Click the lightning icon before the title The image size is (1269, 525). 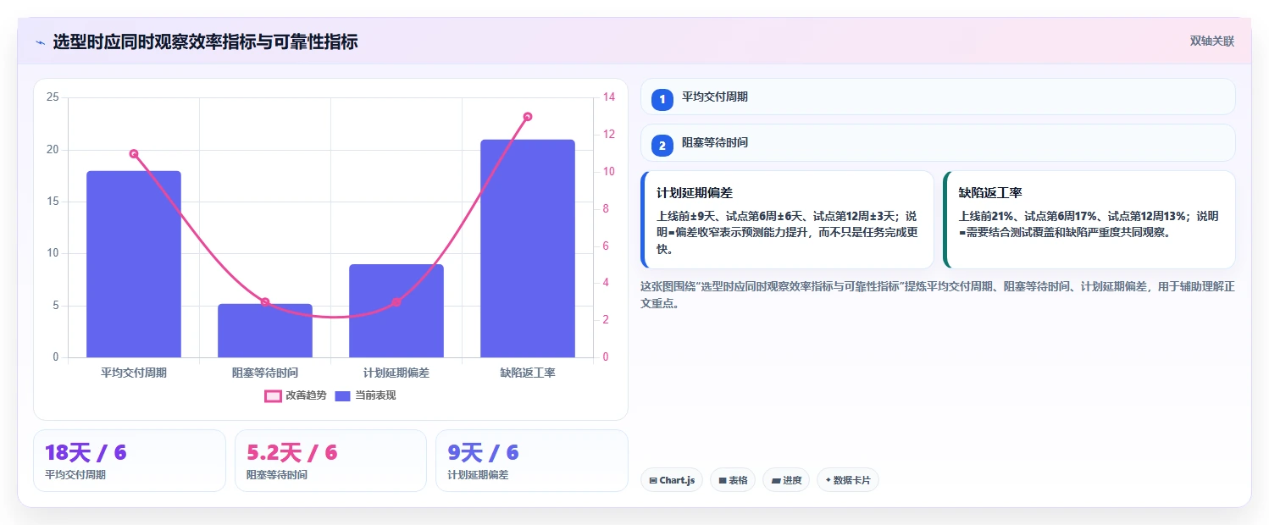click(40, 41)
